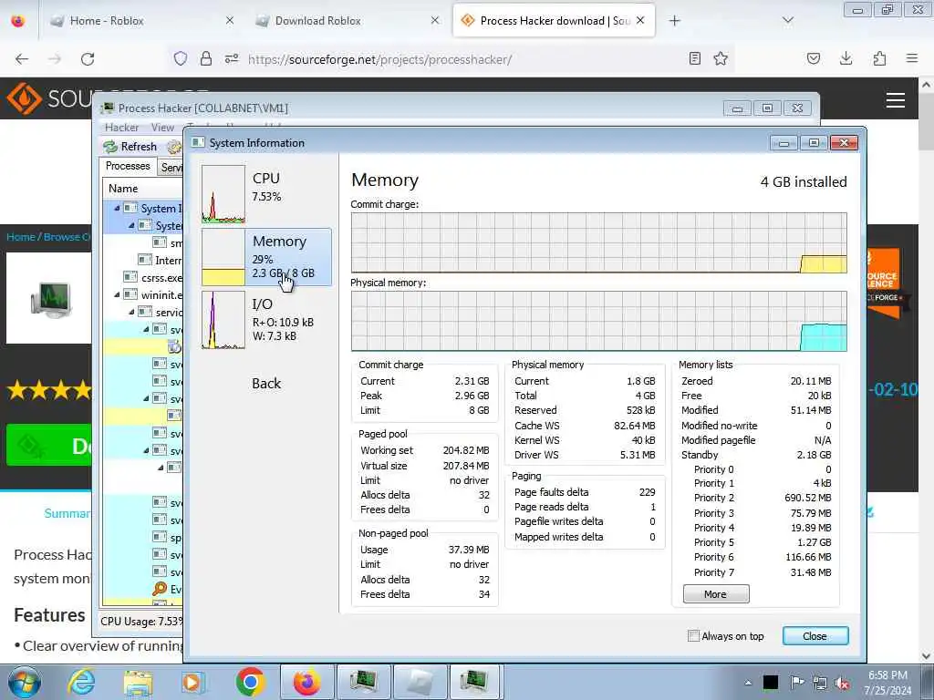The image size is (934, 700).
Task: Open the list all tabs dropdown
Action: click(788, 21)
